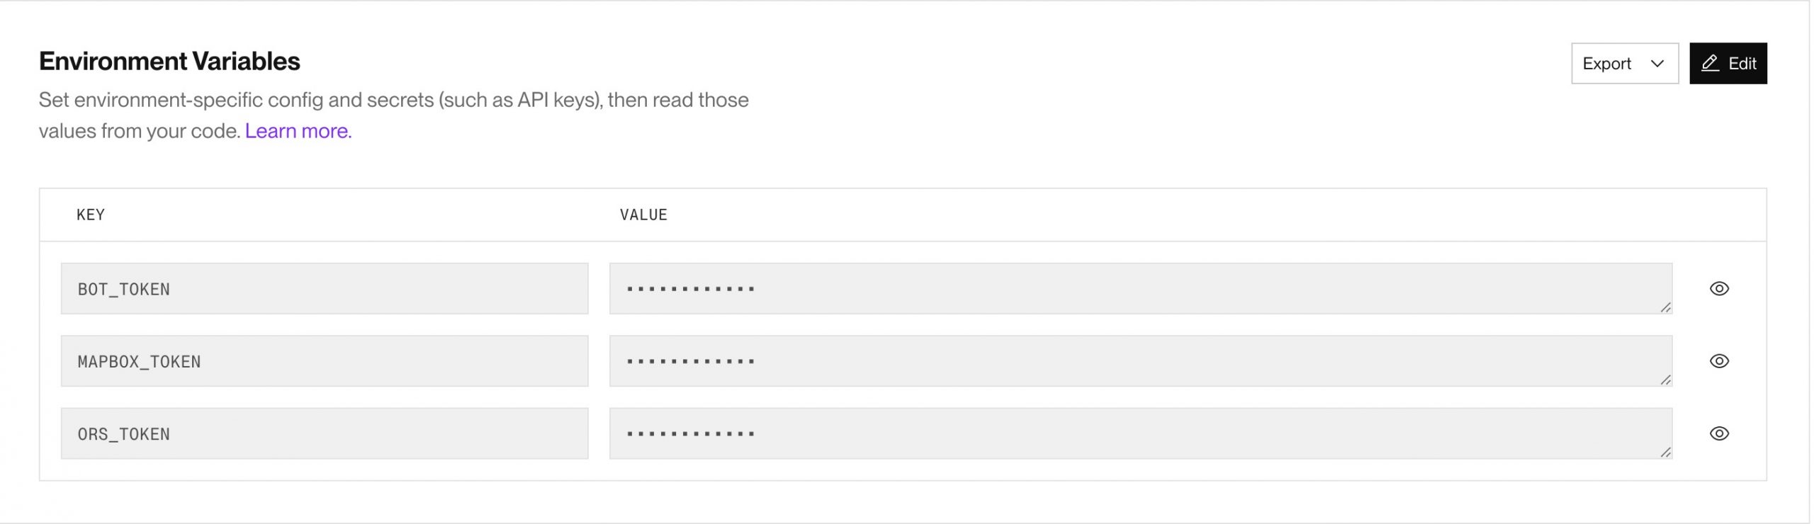This screenshot has height=524, width=1814.
Task: Focus the ORS_TOKEN key field
Action: coord(325,433)
